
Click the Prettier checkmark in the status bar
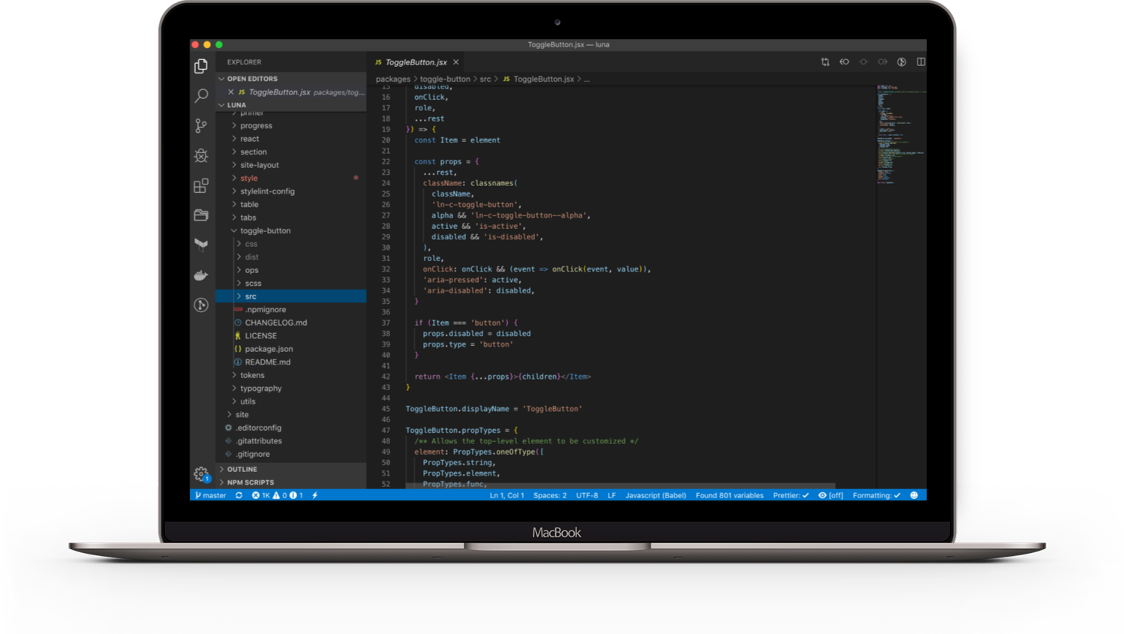coord(791,495)
